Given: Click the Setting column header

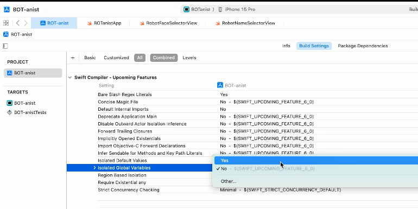Looking at the screenshot, I should coord(106,86).
